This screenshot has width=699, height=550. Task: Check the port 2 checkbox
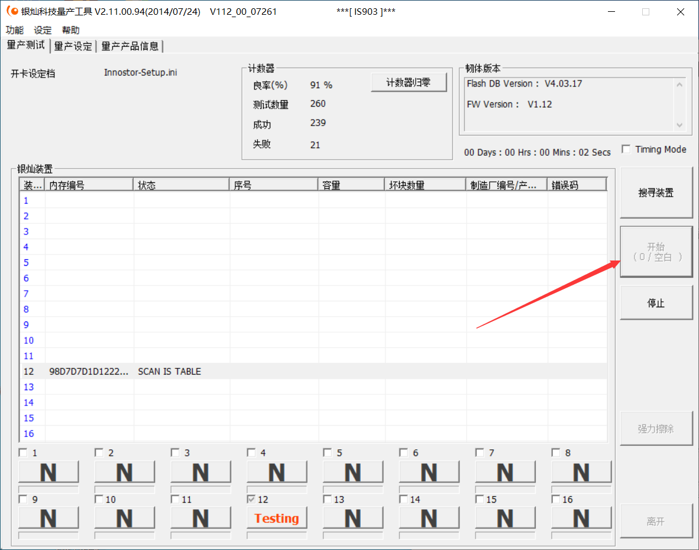tap(99, 453)
